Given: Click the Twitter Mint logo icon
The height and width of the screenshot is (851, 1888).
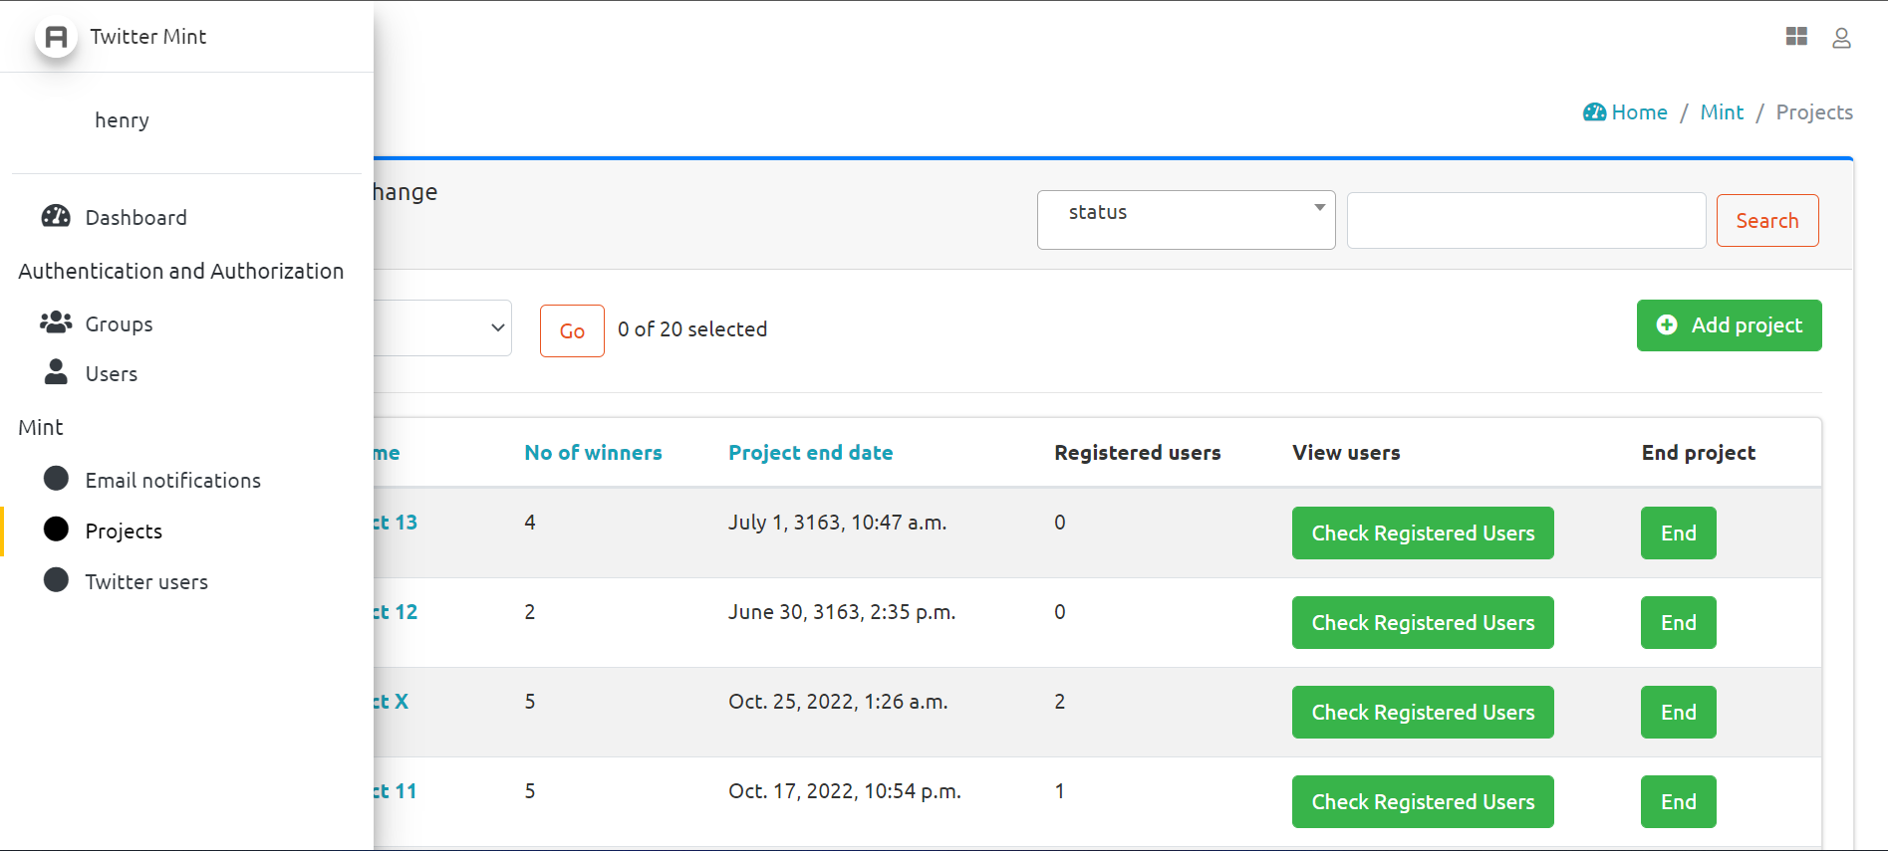Looking at the screenshot, I should [57, 37].
